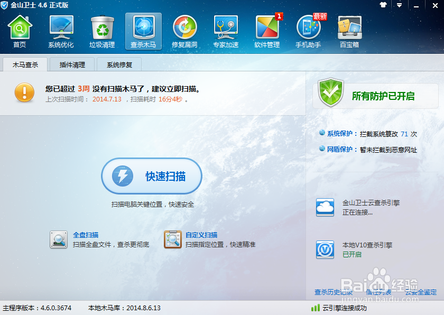Open 百宝箱 toolbox
444x315 pixels.
pos(350,32)
